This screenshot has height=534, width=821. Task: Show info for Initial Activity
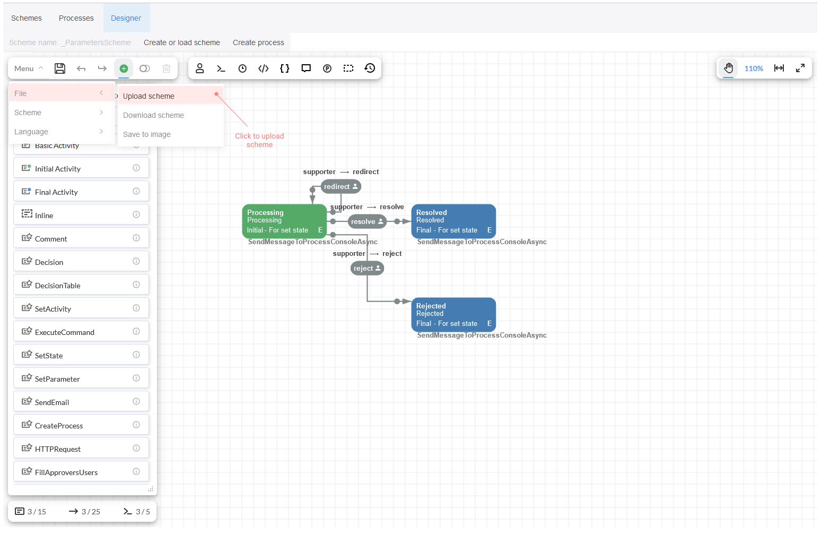click(136, 168)
